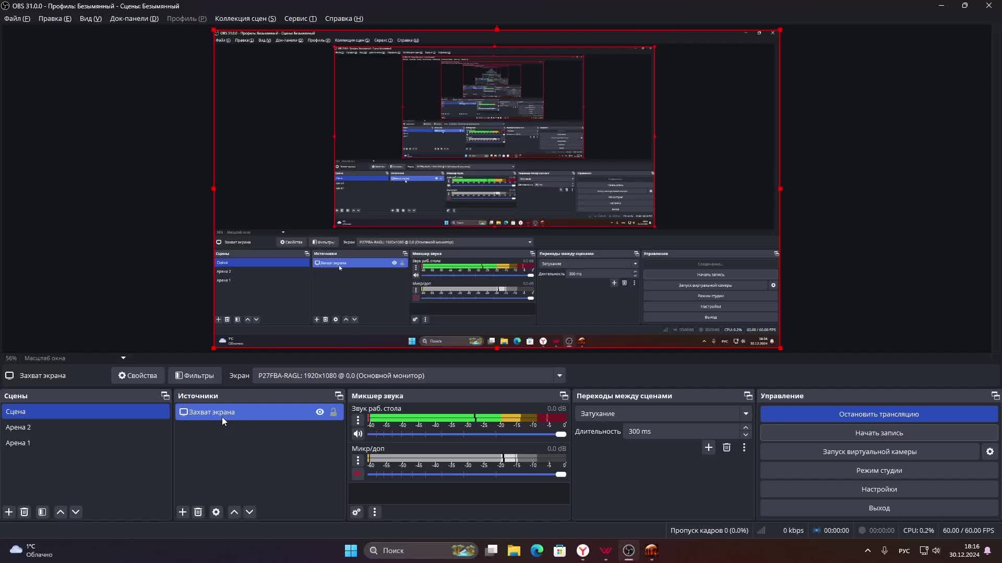Open Настройки button in controls
The width and height of the screenshot is (1002, 563).
coord(879,489)
